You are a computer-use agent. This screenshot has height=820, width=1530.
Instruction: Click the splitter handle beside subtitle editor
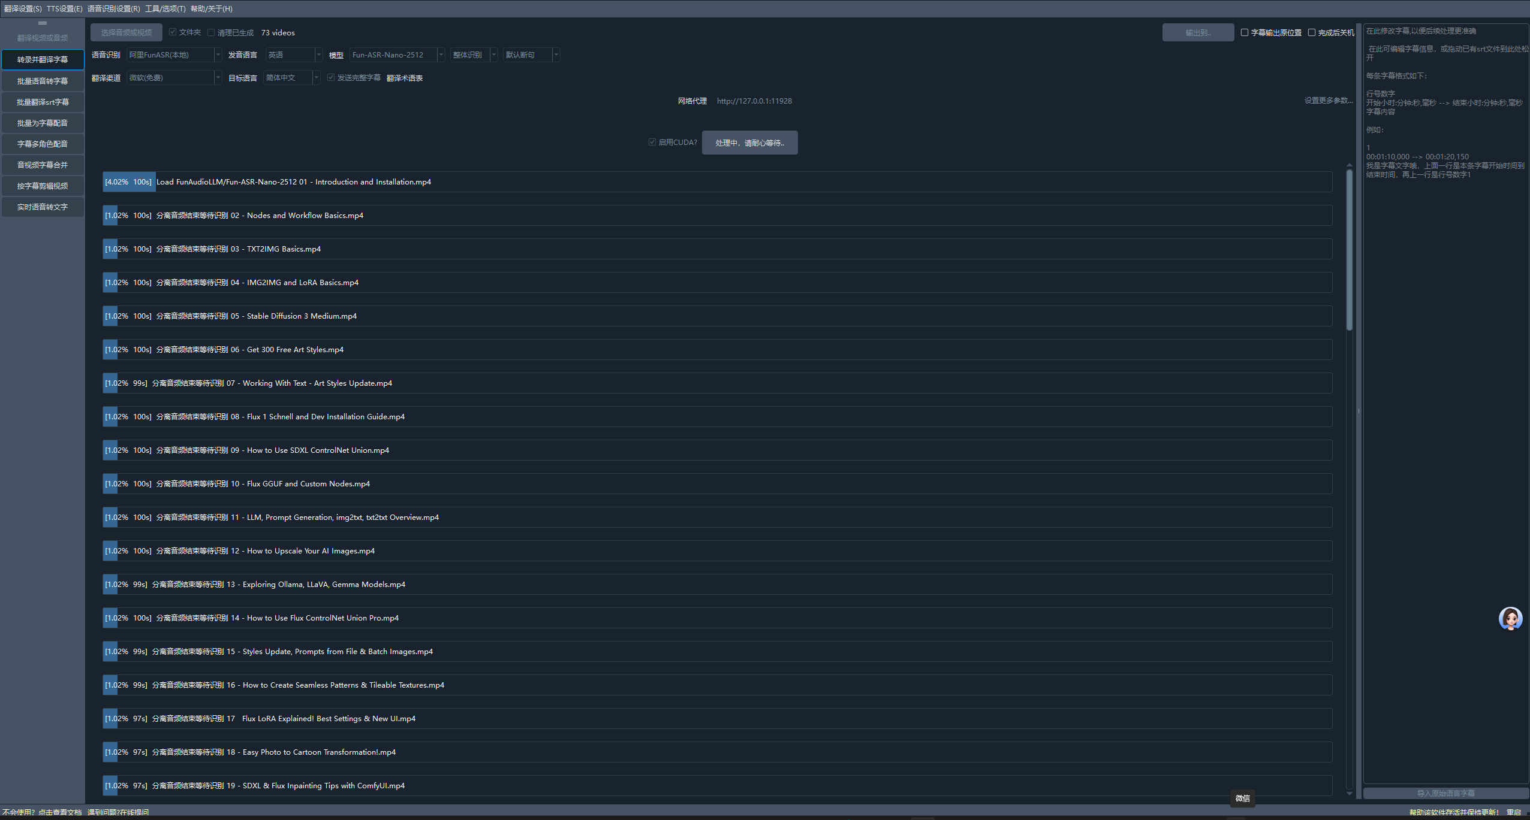(x=1359, y=411)
